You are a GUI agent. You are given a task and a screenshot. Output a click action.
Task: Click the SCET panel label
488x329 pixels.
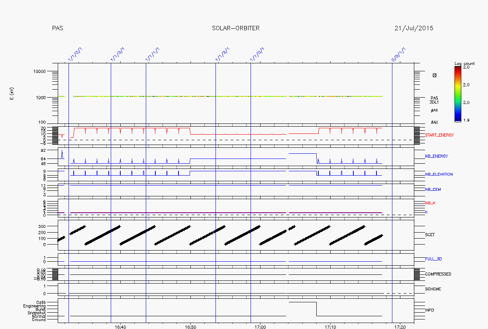430,235
